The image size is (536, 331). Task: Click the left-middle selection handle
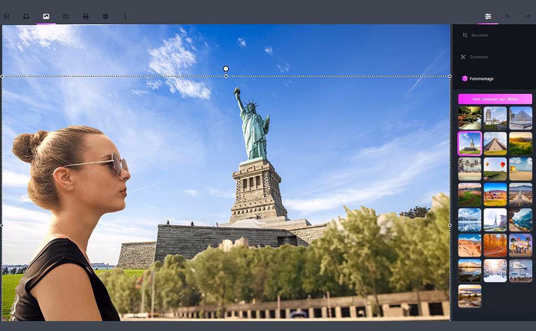tap(2, 225)
